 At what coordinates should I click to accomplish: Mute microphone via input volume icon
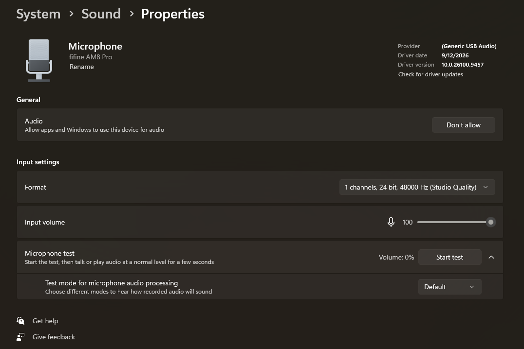(391, 222)
